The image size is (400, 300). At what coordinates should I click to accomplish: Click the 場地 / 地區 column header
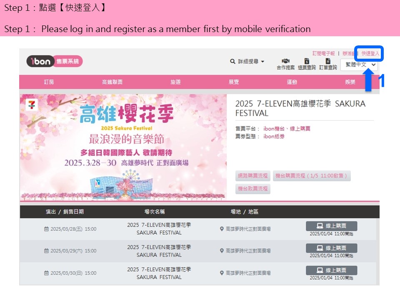(x=245, y=212)
